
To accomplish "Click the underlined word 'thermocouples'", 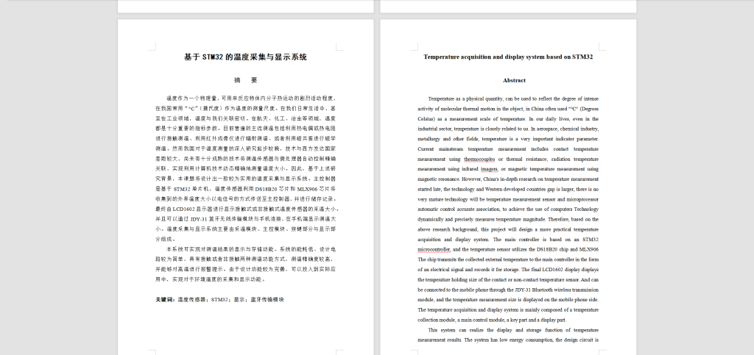I will click(479, 159).
